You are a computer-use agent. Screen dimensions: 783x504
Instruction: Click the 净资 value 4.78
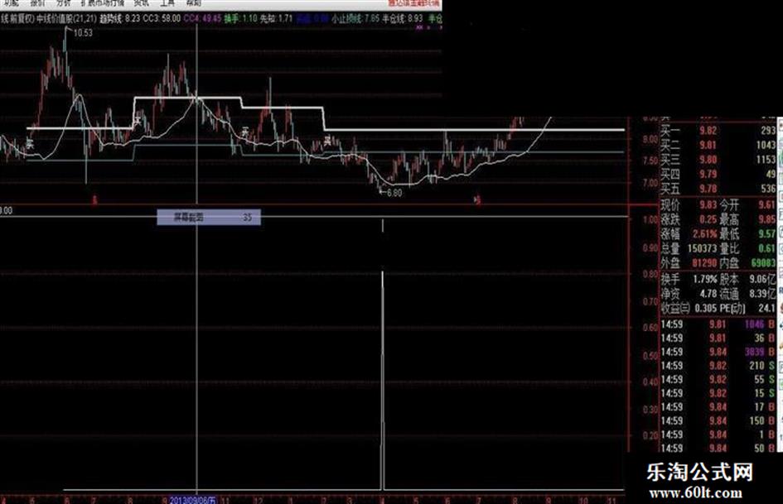pyautogui.click(x=708, y=294)
